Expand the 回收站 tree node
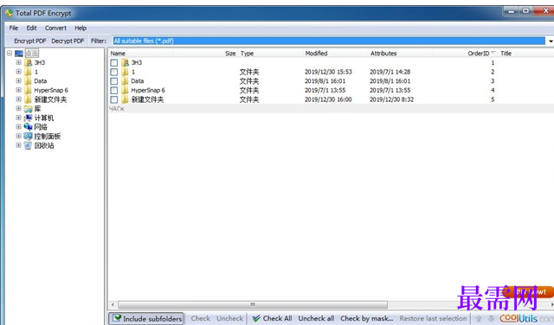Screen dimensions: 554x325 [19, 145]
